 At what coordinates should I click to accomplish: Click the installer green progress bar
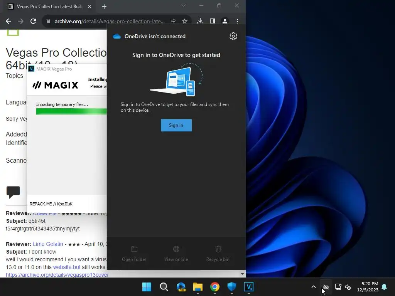71,111
